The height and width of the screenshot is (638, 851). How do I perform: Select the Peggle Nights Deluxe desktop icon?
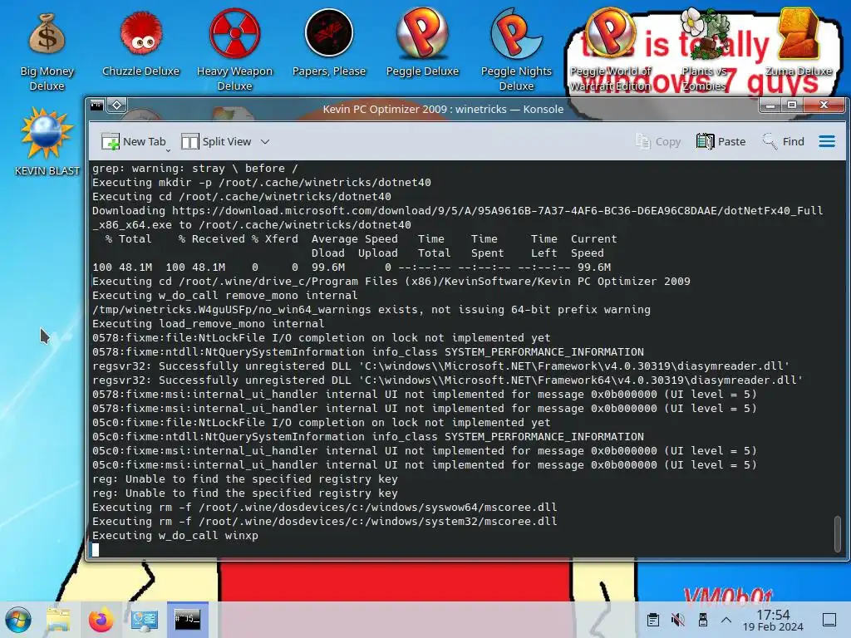pos(516,50)
